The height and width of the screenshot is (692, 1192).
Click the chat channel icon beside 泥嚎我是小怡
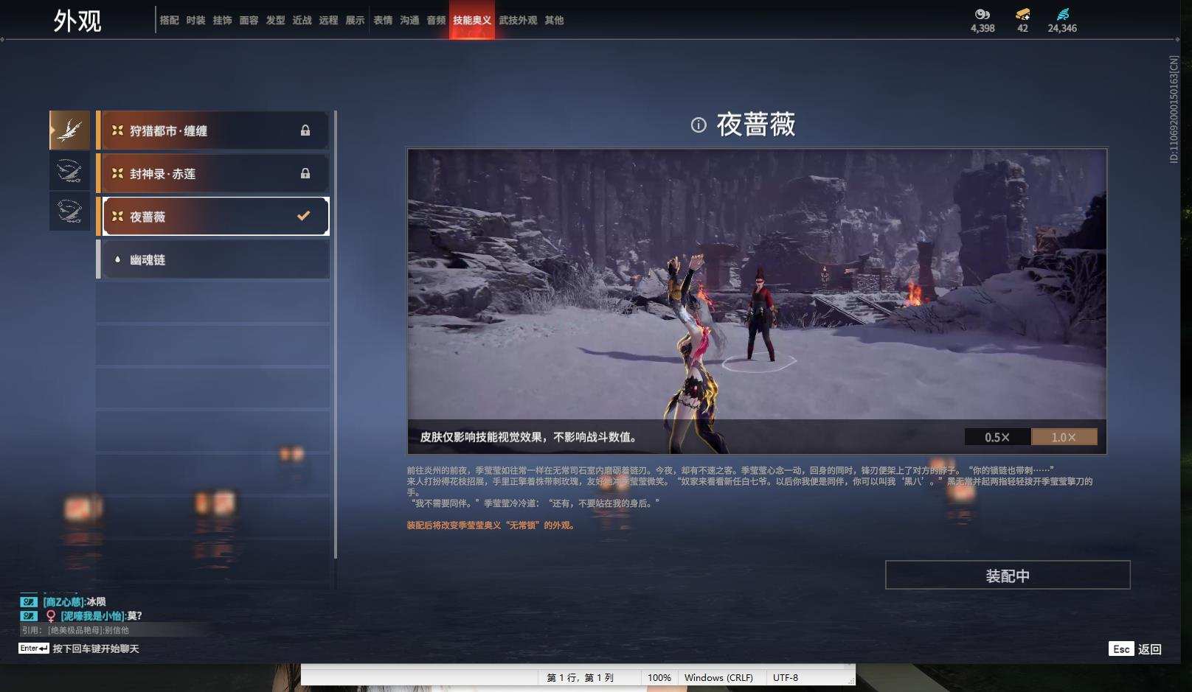click(x=29, y=615)
